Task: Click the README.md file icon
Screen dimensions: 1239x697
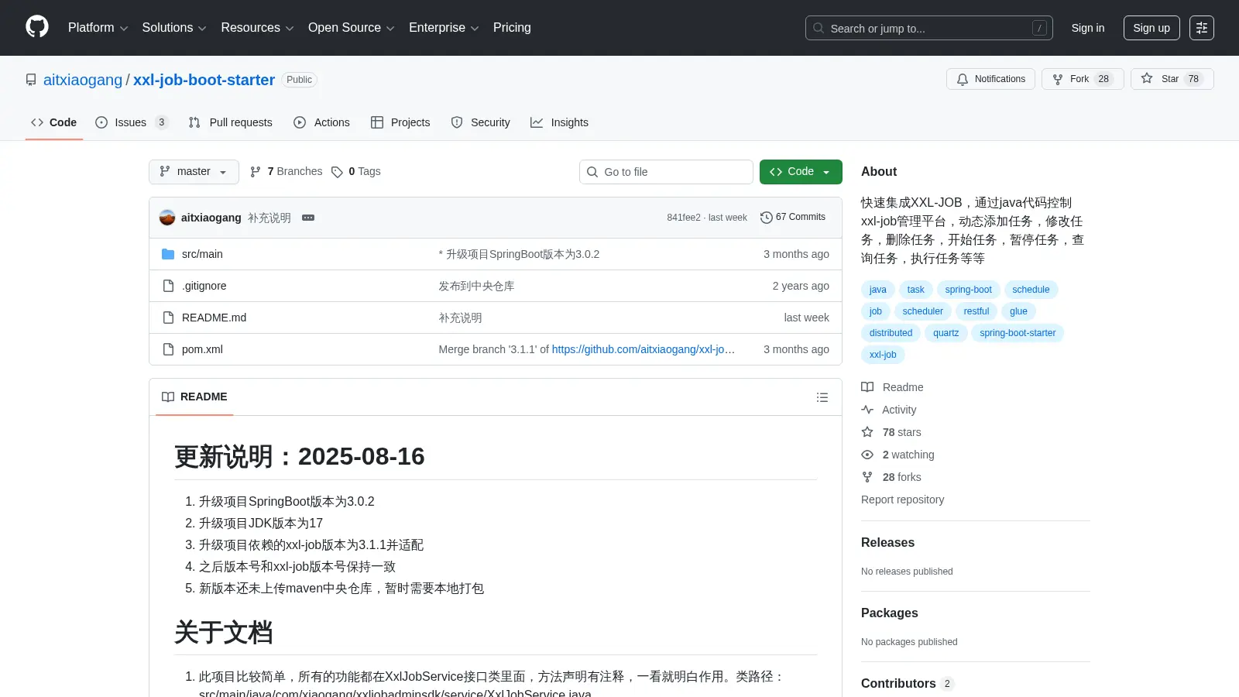Action: [x=168, y=318]
